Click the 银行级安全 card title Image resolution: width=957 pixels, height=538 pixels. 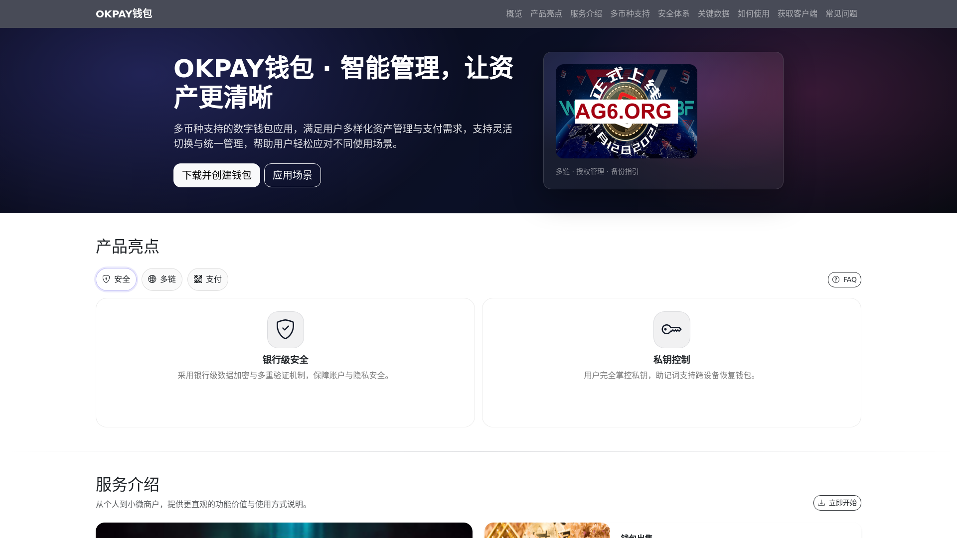coord(286,360)
